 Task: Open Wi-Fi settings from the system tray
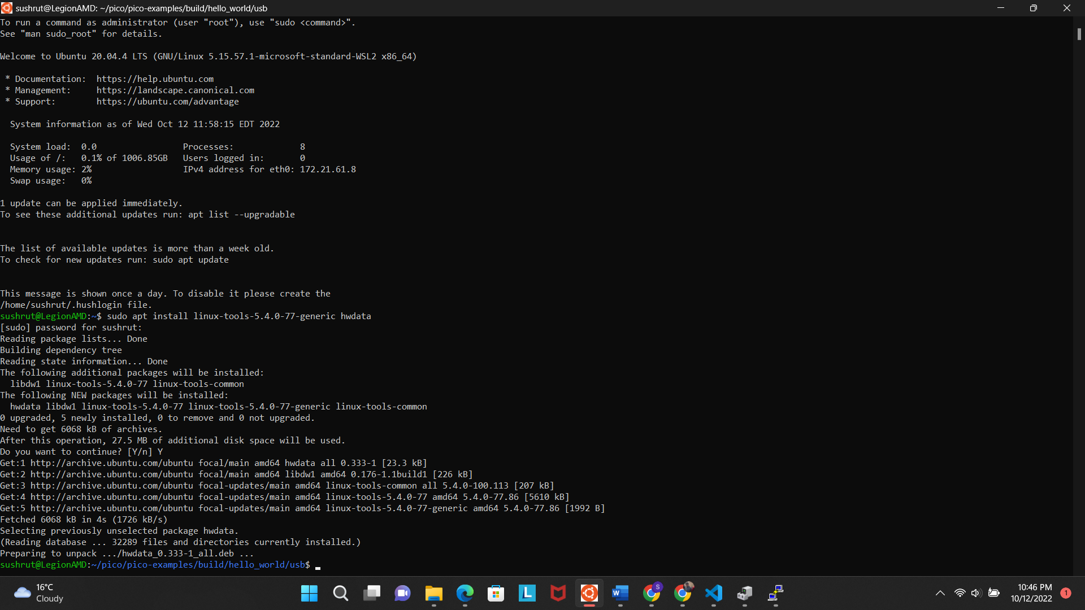[960, 593]
